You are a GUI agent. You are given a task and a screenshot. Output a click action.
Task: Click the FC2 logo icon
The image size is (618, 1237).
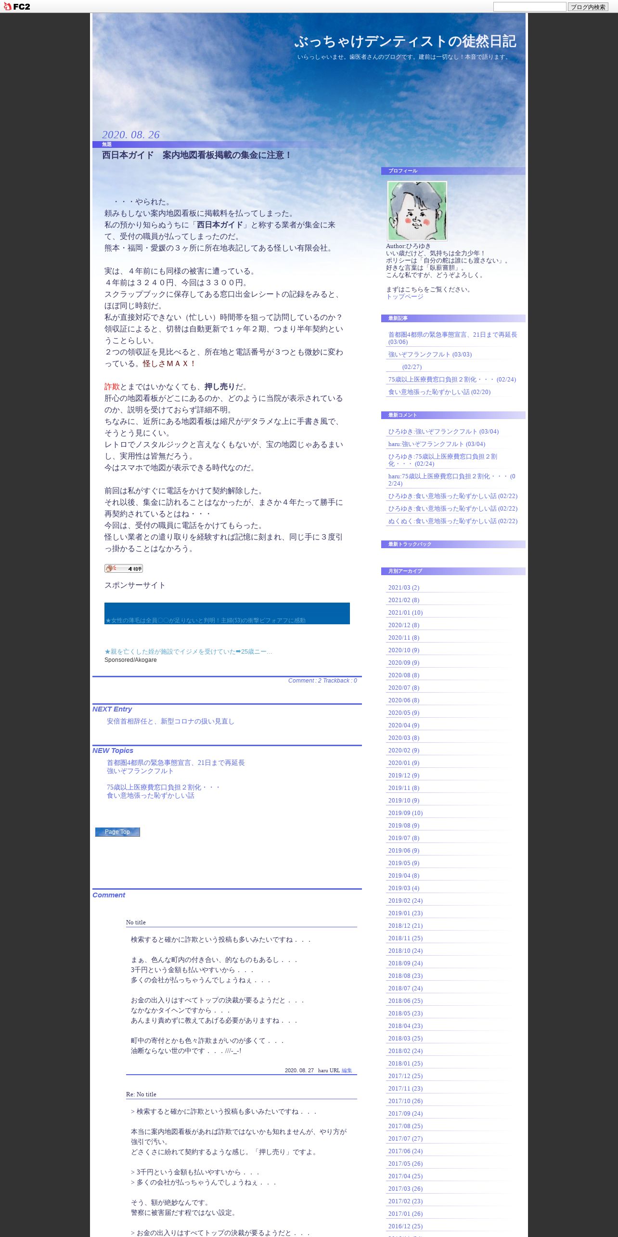17,6
